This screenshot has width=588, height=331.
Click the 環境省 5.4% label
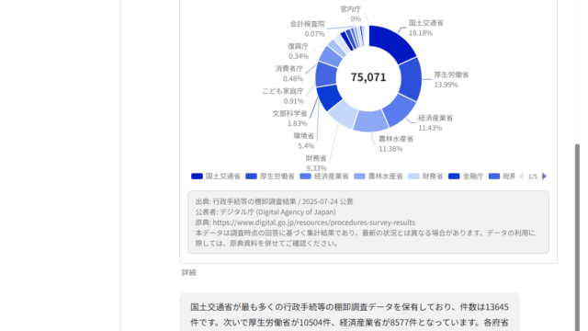304,141
